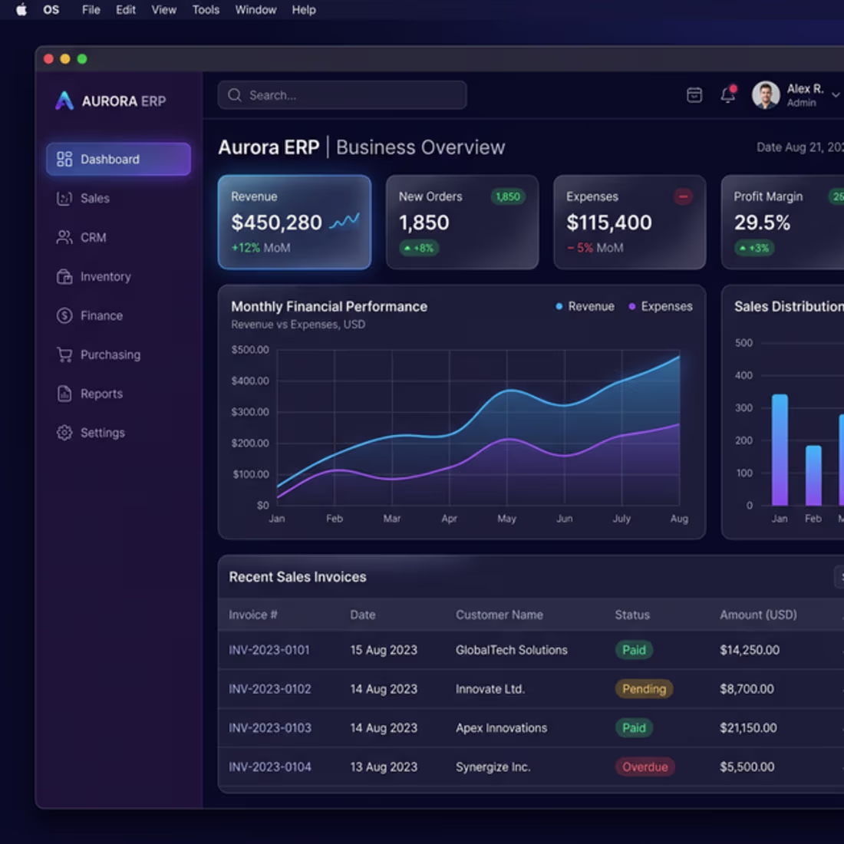Expand sorting on the Amount (USD) column header
The image size is (844, 844).
tap(758, 615)
